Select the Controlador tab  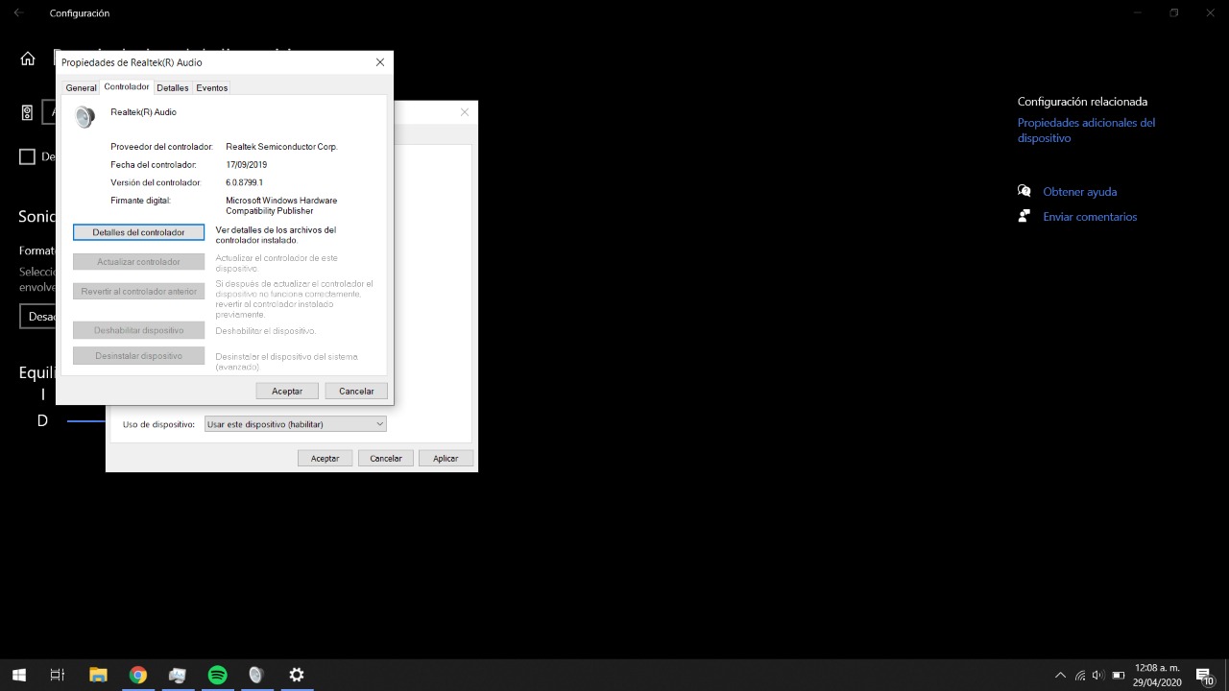click(x=127, y=86)
